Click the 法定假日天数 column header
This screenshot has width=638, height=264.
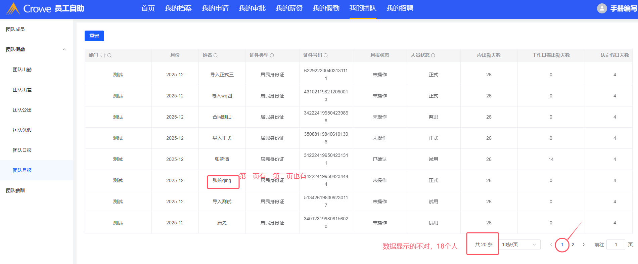click(x=615, y=55)
